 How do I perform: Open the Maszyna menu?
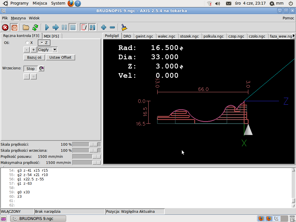pos(18,18)
